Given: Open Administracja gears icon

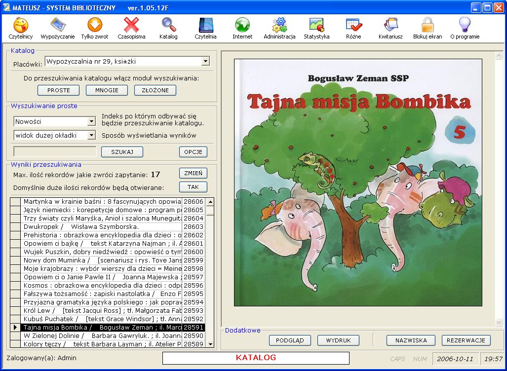Looking at the screenshot, I should point(279,26).
